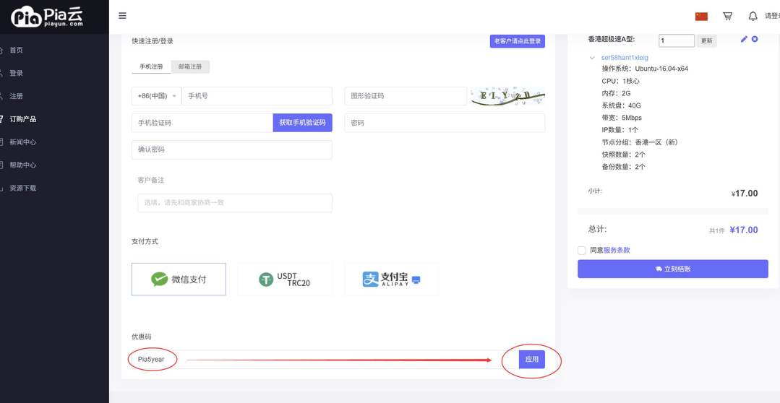The image size is (780, 403).
Task: Switch to the 邮箱注册 tab
Action: click(190, 66)
